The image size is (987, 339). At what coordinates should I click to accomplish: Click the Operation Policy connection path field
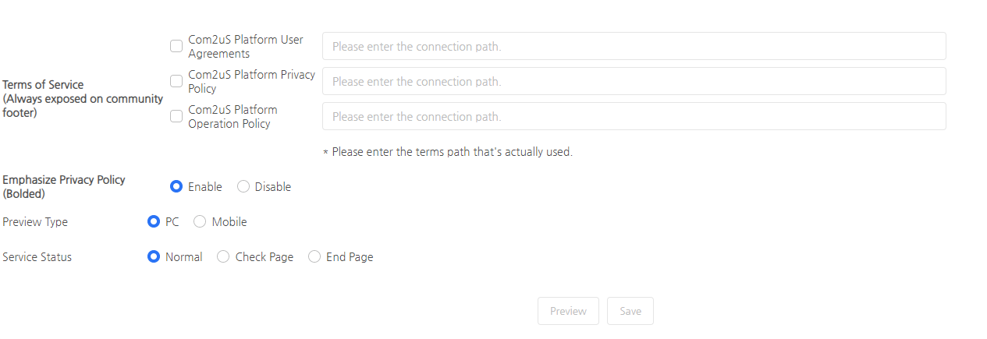[x=634, y=116]
